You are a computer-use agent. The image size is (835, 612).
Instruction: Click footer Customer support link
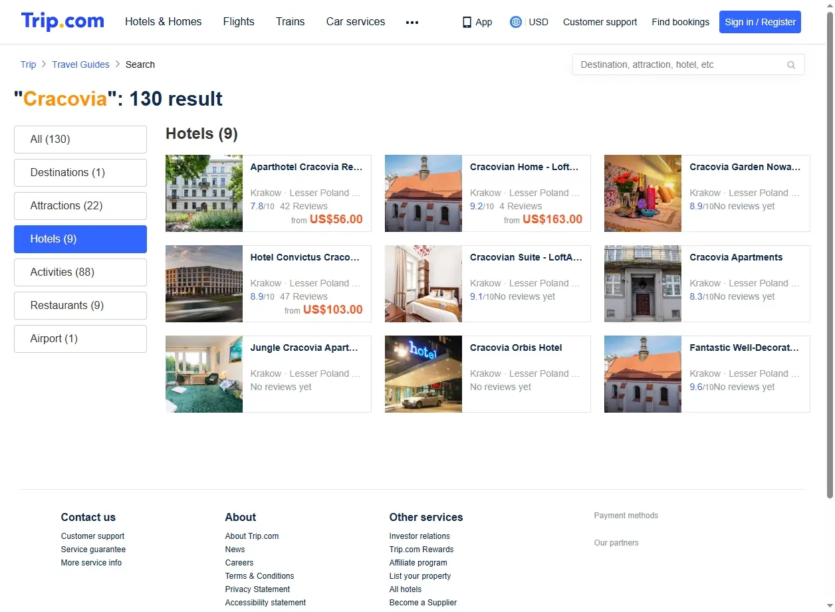pyautogui.click(x=92, y=536)
